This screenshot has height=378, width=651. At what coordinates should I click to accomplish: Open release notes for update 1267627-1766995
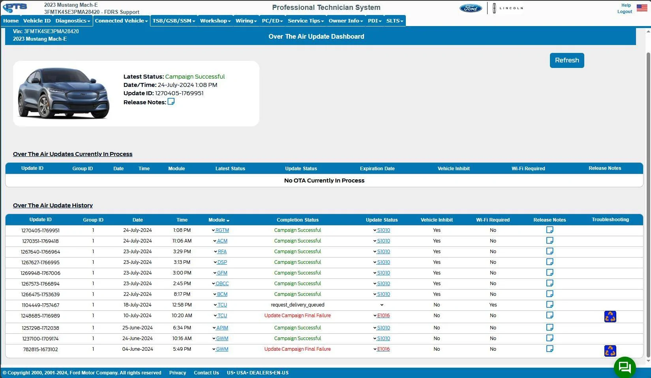point(550,262)
